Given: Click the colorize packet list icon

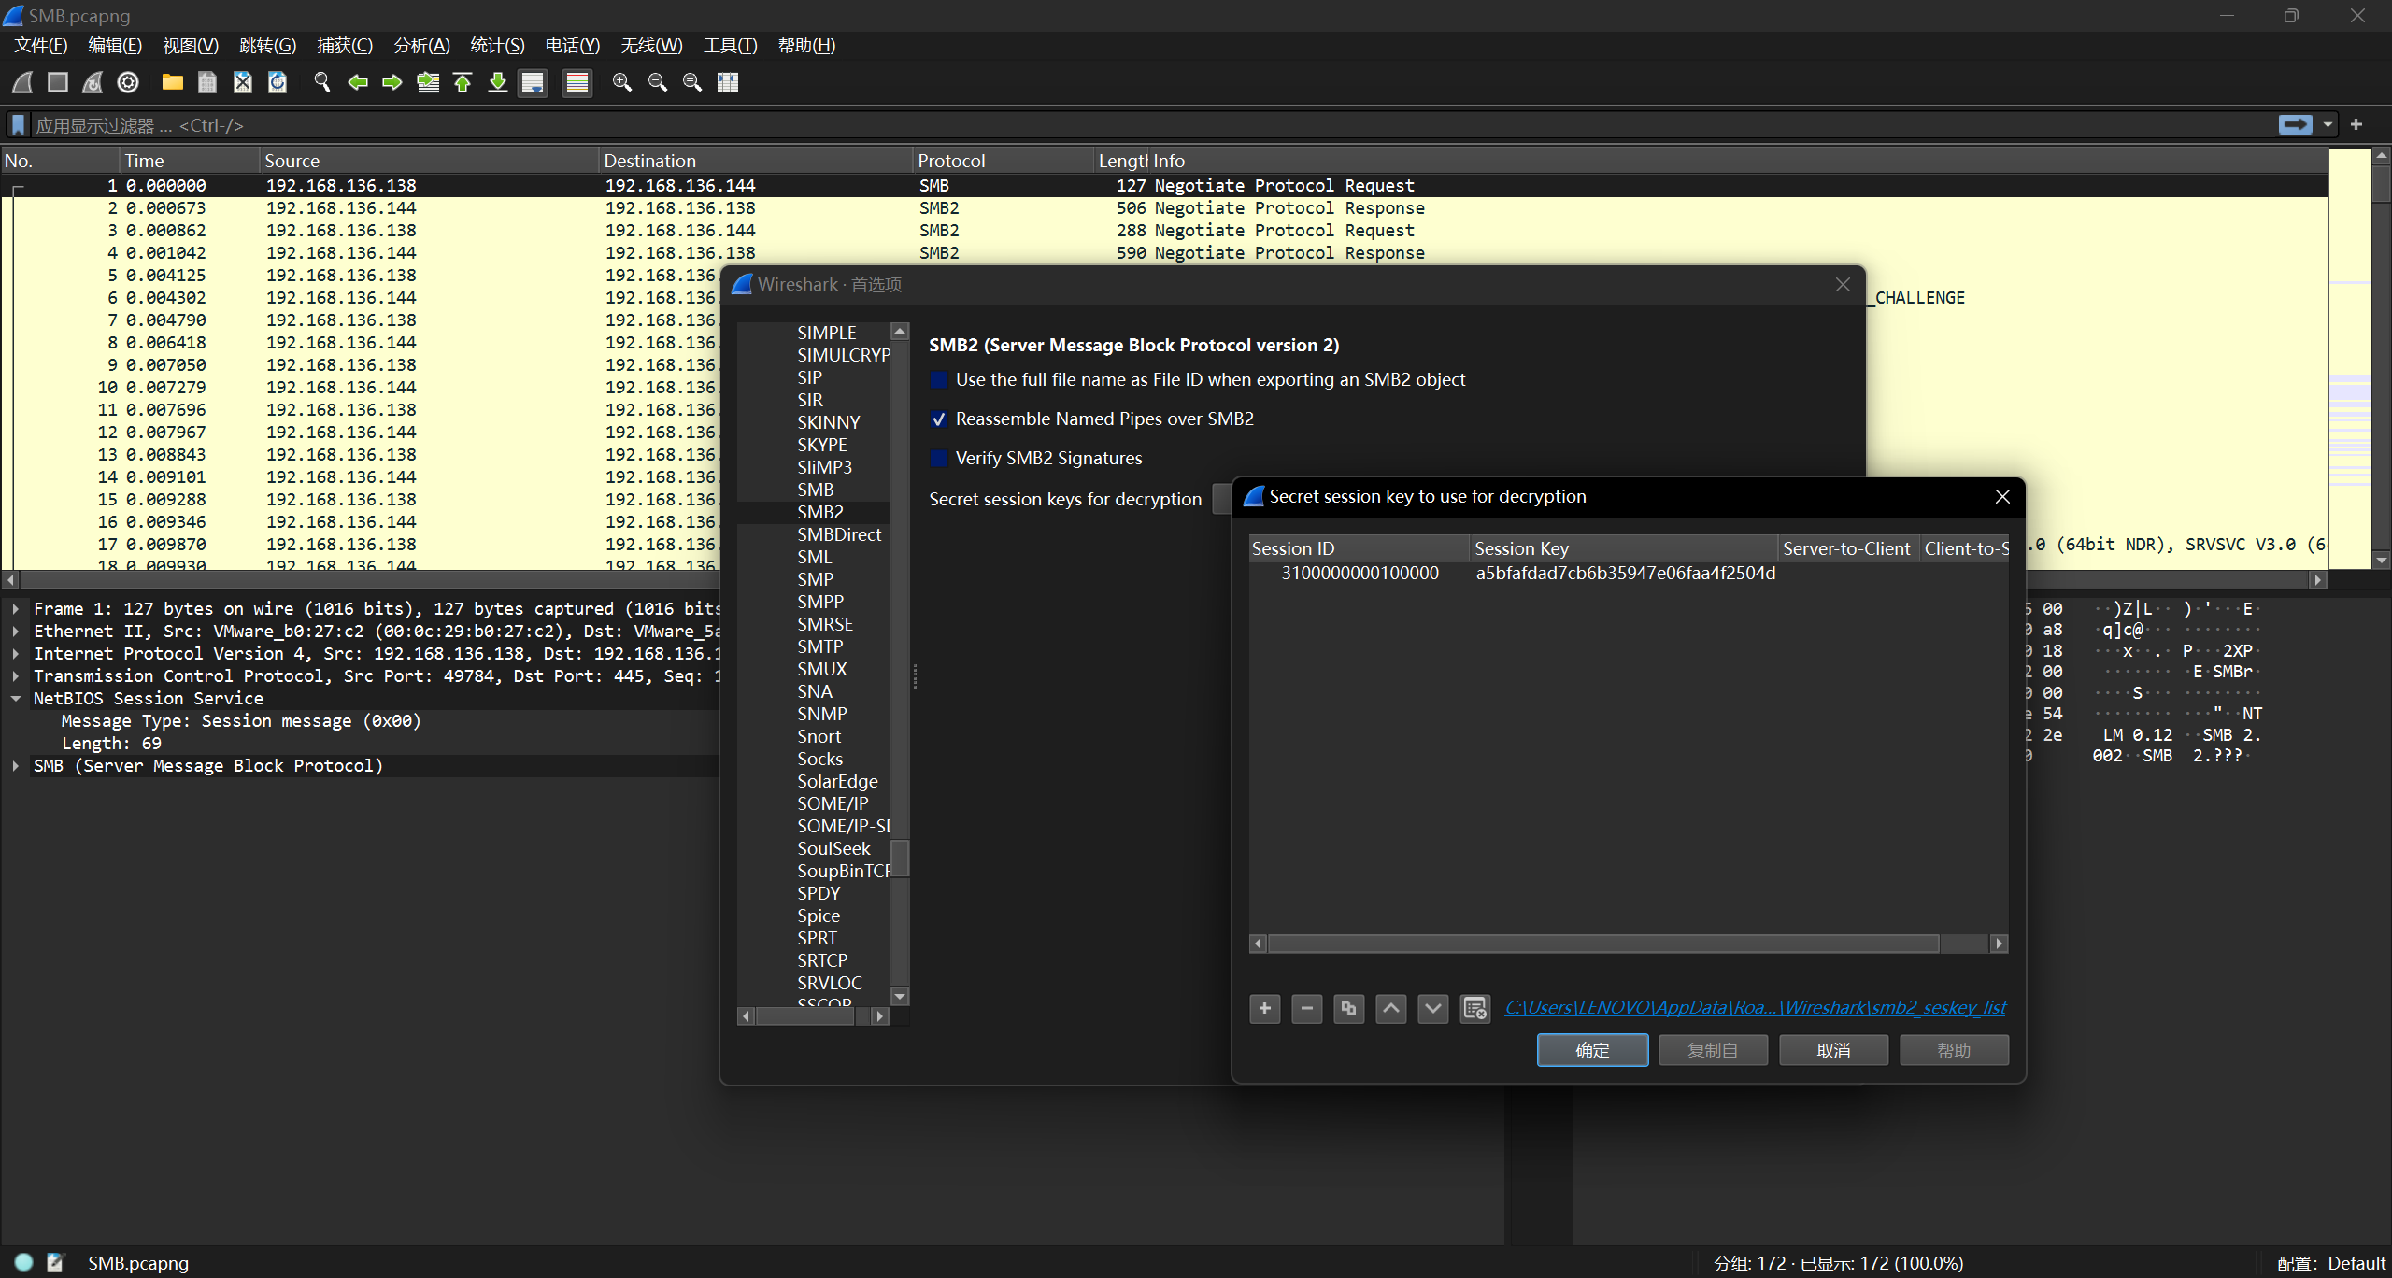Looking at the screenshot, I should coord(577,82).
